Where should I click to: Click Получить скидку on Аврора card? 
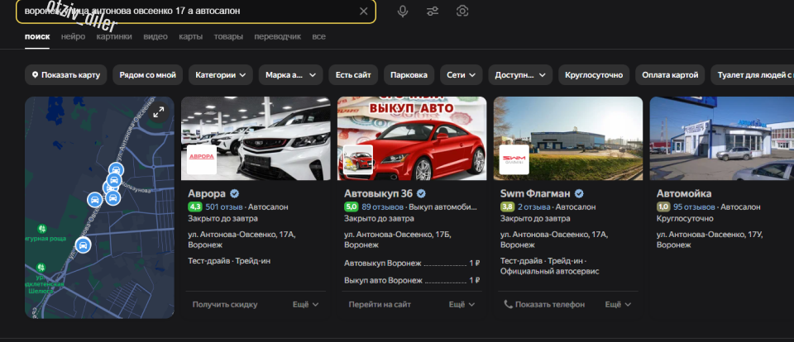[x=225, y=305]
